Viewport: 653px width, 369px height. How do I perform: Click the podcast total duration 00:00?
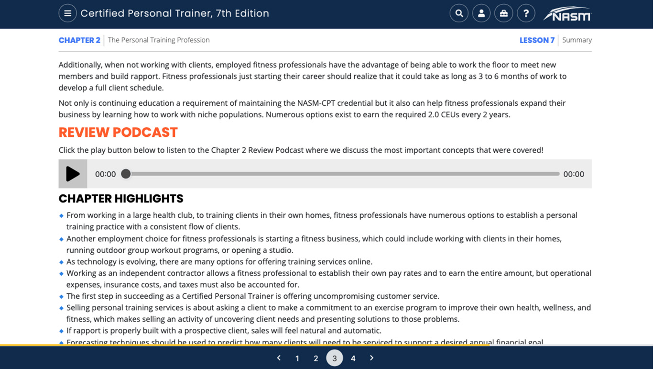(x=574, y=174)
